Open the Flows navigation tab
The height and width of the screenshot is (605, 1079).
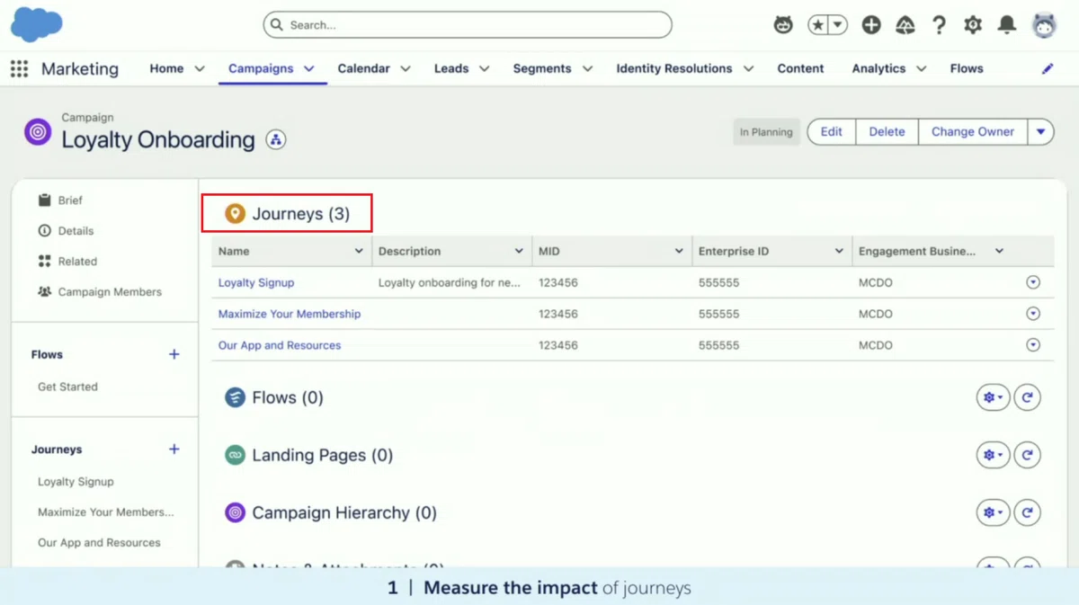(x=967, y=68)
